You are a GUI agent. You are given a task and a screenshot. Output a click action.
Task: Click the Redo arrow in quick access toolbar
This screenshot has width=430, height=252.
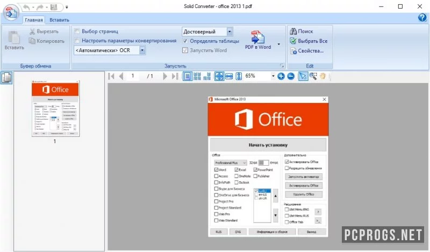click(x=40, y=7)
